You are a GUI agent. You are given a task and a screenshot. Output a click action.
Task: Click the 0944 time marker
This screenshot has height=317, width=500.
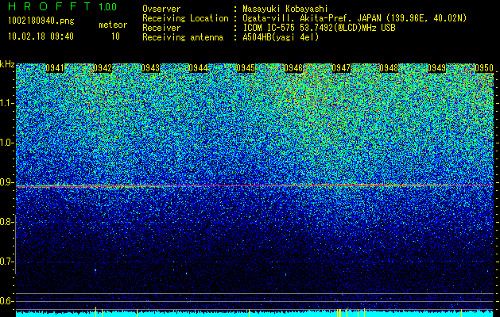(x=198, y=68)
